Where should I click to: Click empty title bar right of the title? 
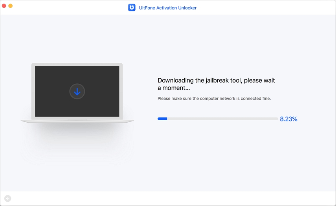pos(267,7)
